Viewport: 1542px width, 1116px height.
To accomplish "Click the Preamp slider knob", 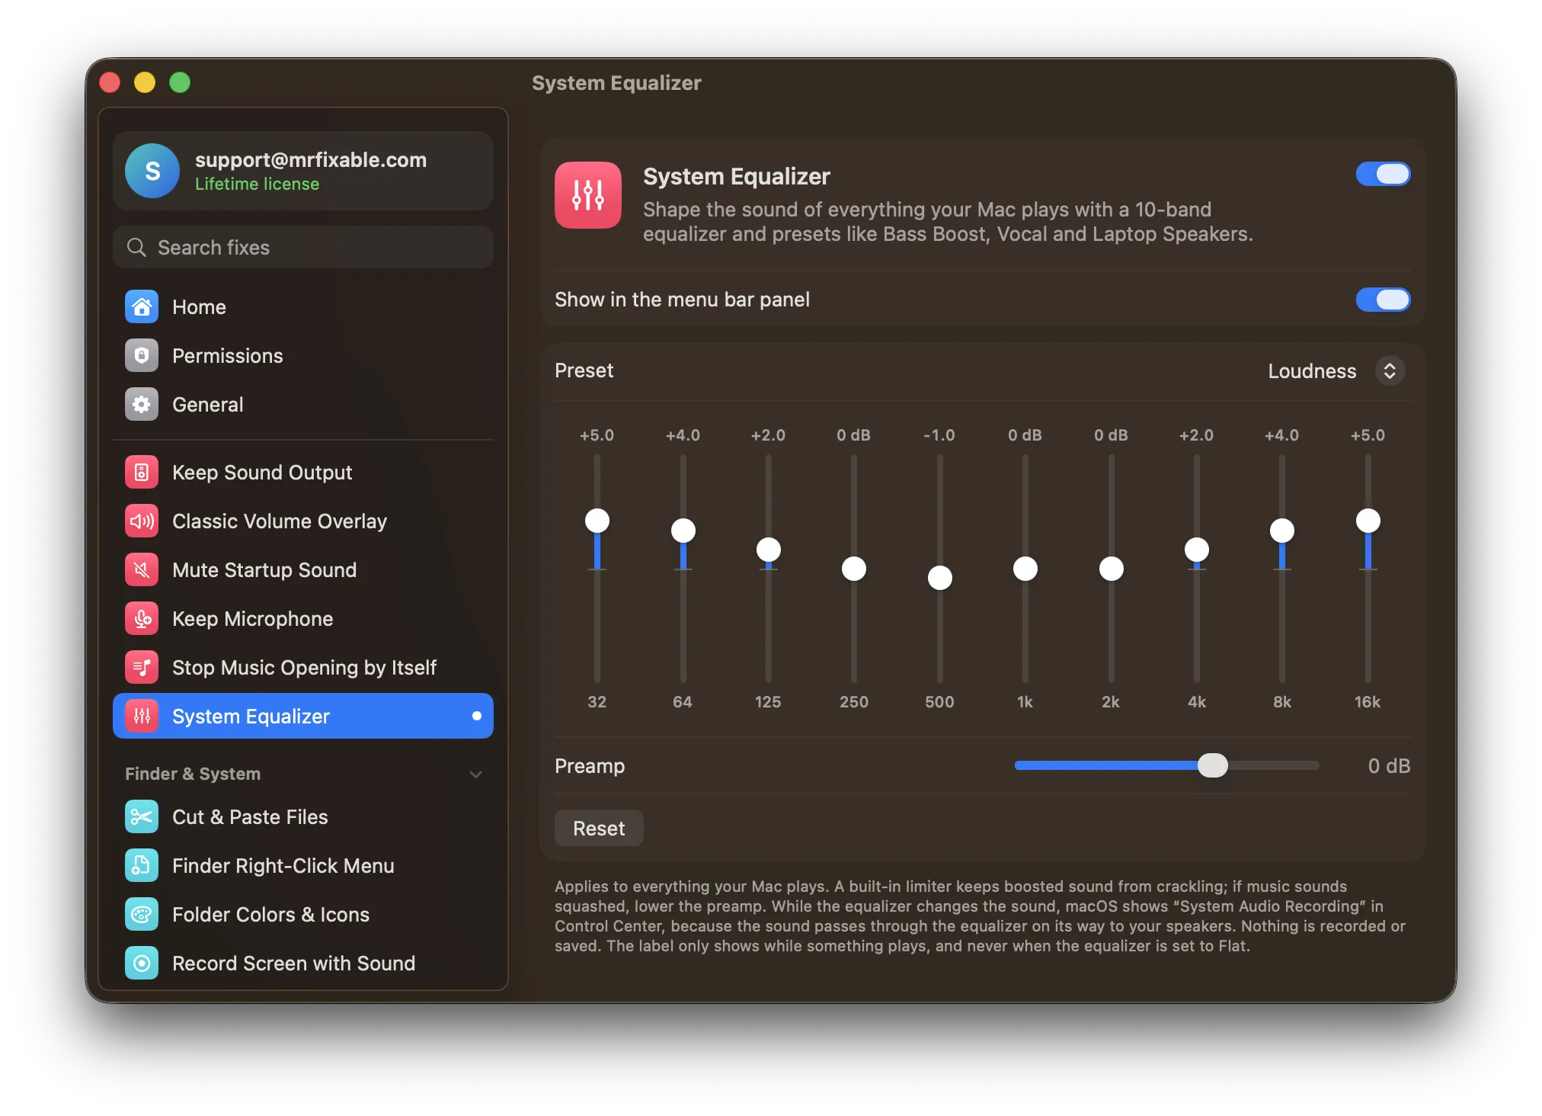I will point(1212,765).
